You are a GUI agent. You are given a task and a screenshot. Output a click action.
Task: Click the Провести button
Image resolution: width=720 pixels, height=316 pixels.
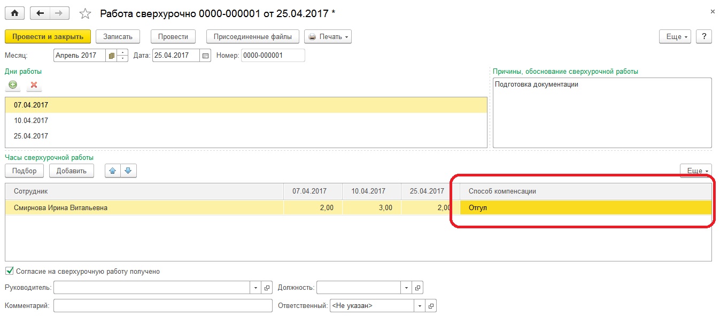click(173, 36)
